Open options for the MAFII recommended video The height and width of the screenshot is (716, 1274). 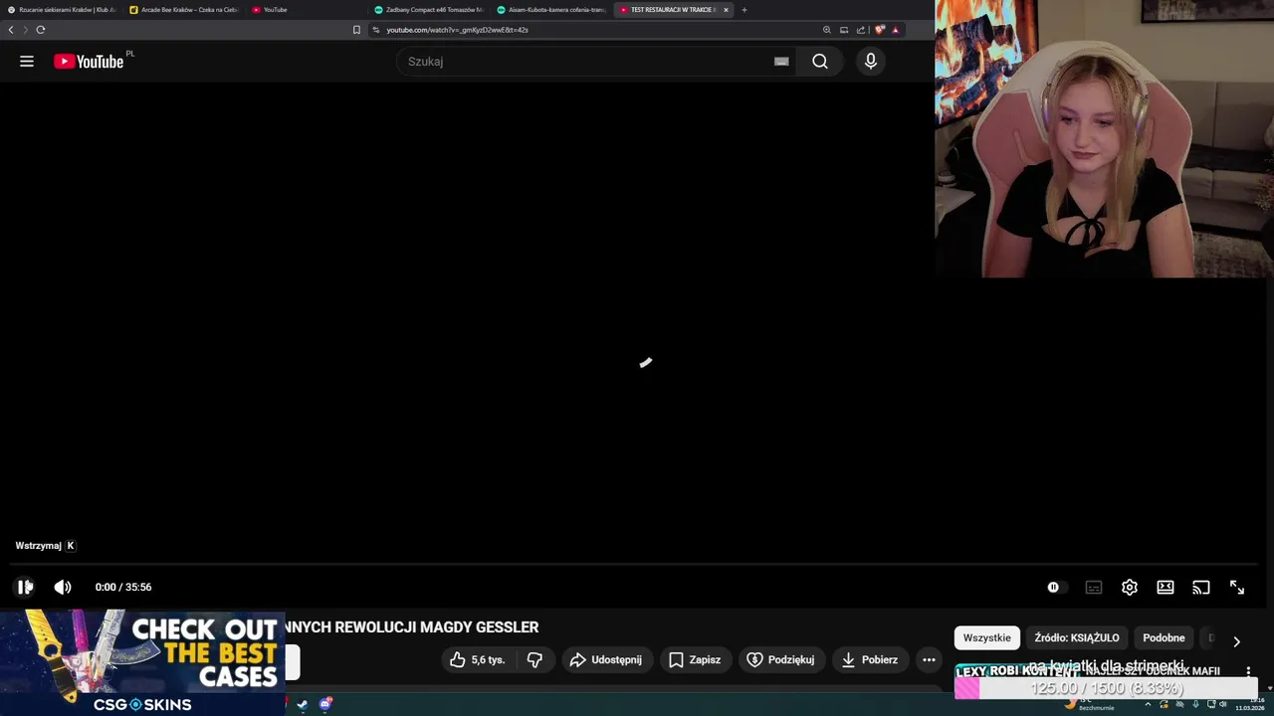tap(1248, 671)
